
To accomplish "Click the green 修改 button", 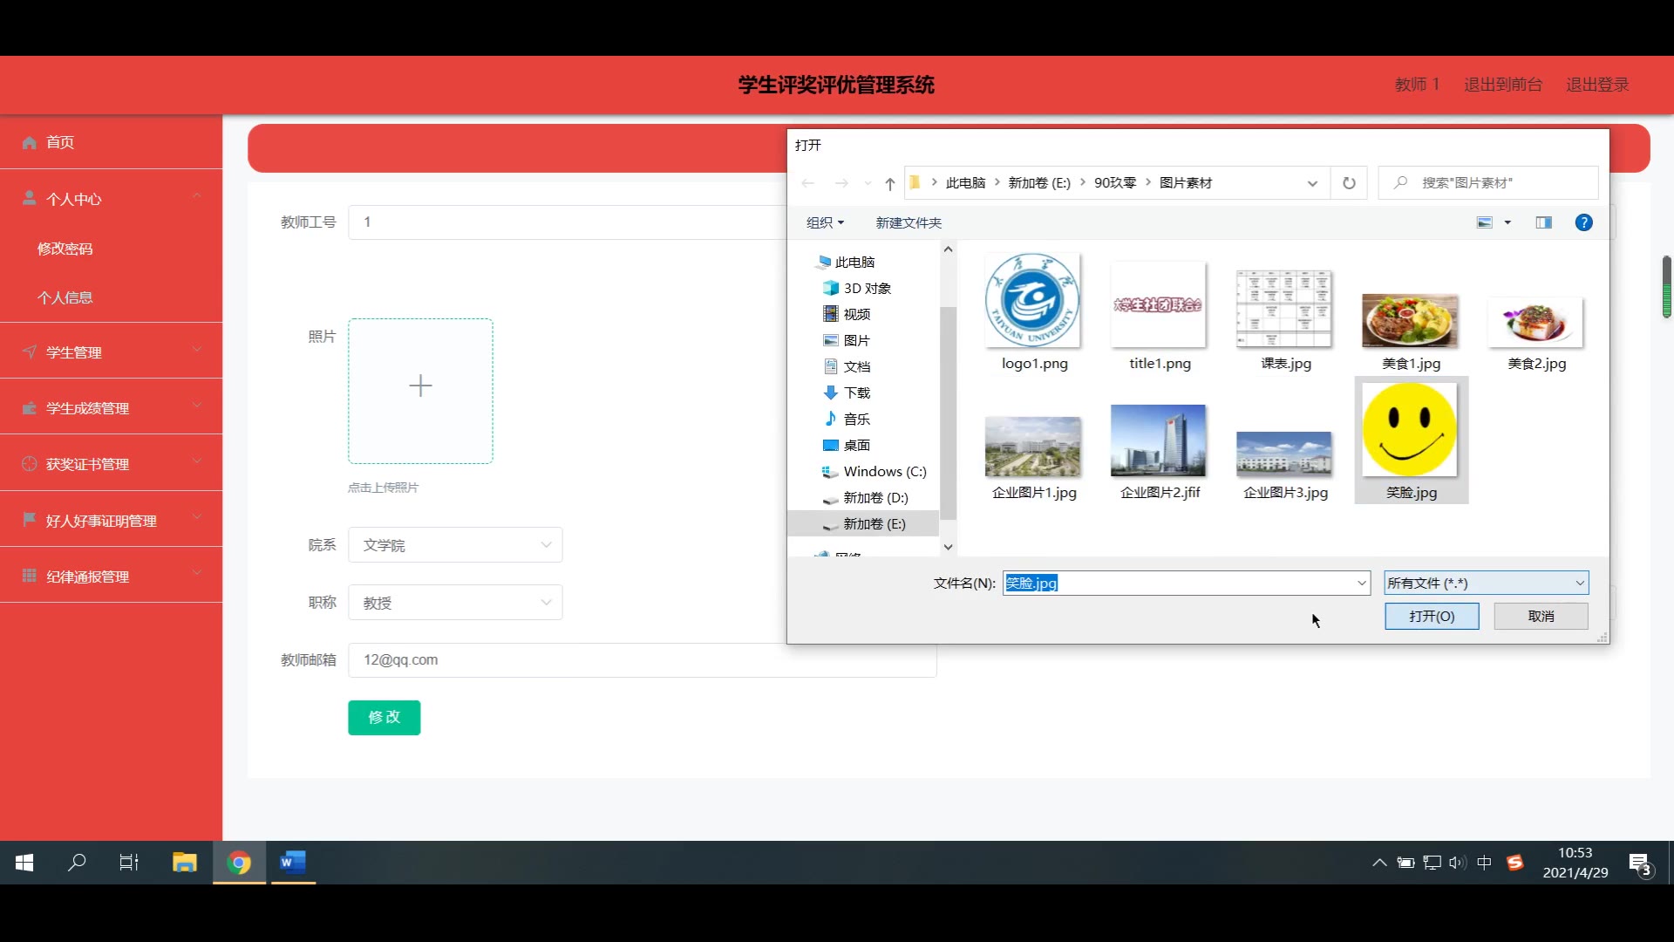I will [x=384, y=717].
